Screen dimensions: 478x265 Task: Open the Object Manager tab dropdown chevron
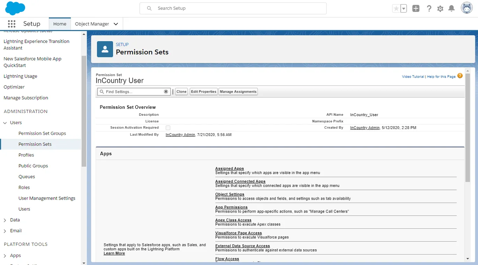116,24
